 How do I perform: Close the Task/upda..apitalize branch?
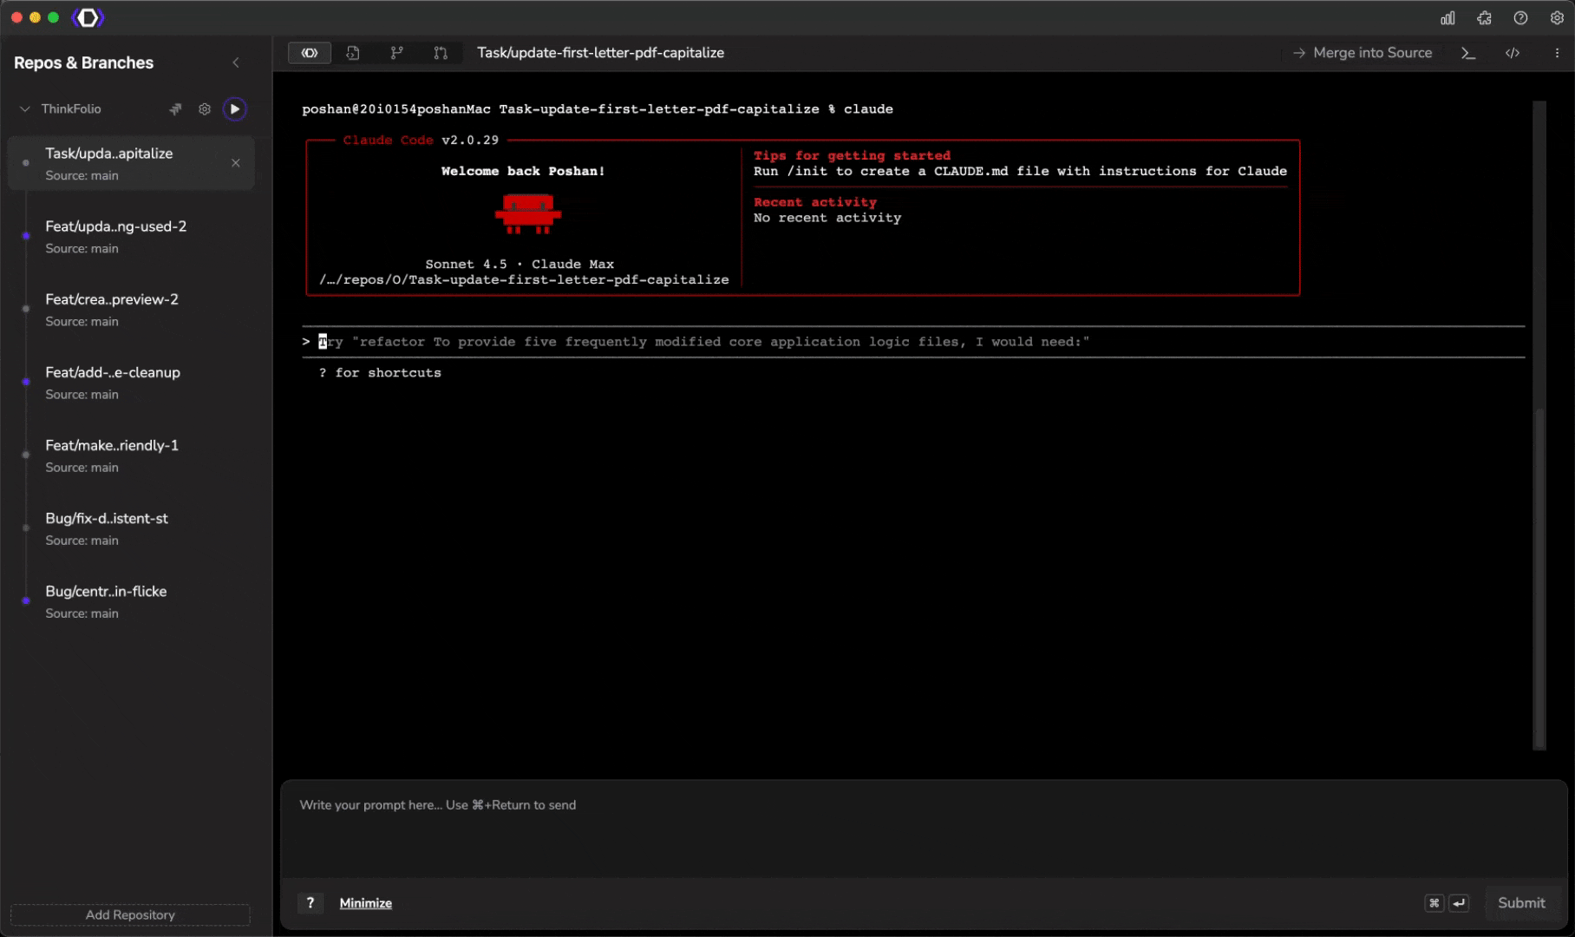coord(236,163)
